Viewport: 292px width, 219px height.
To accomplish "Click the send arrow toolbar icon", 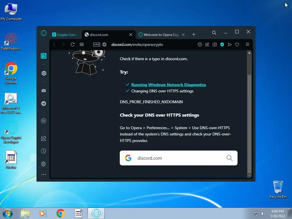I will coord(230,44).
